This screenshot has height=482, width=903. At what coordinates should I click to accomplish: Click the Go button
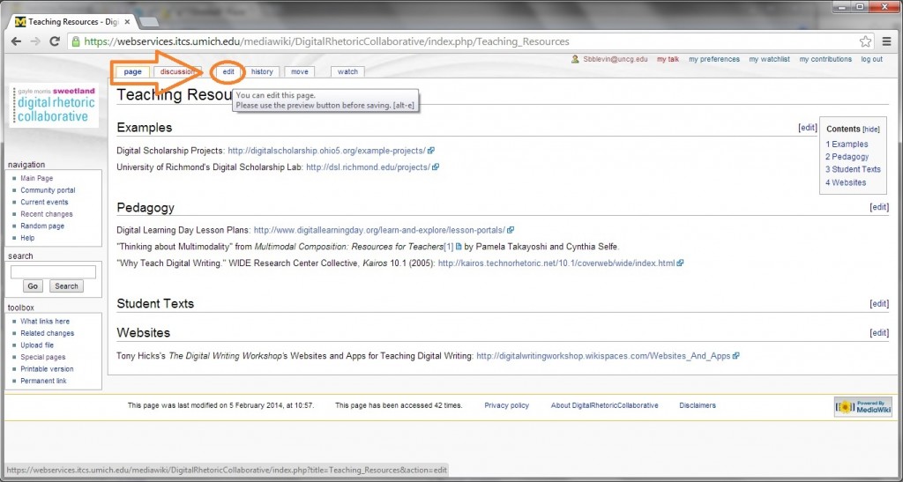coord(33,286)
